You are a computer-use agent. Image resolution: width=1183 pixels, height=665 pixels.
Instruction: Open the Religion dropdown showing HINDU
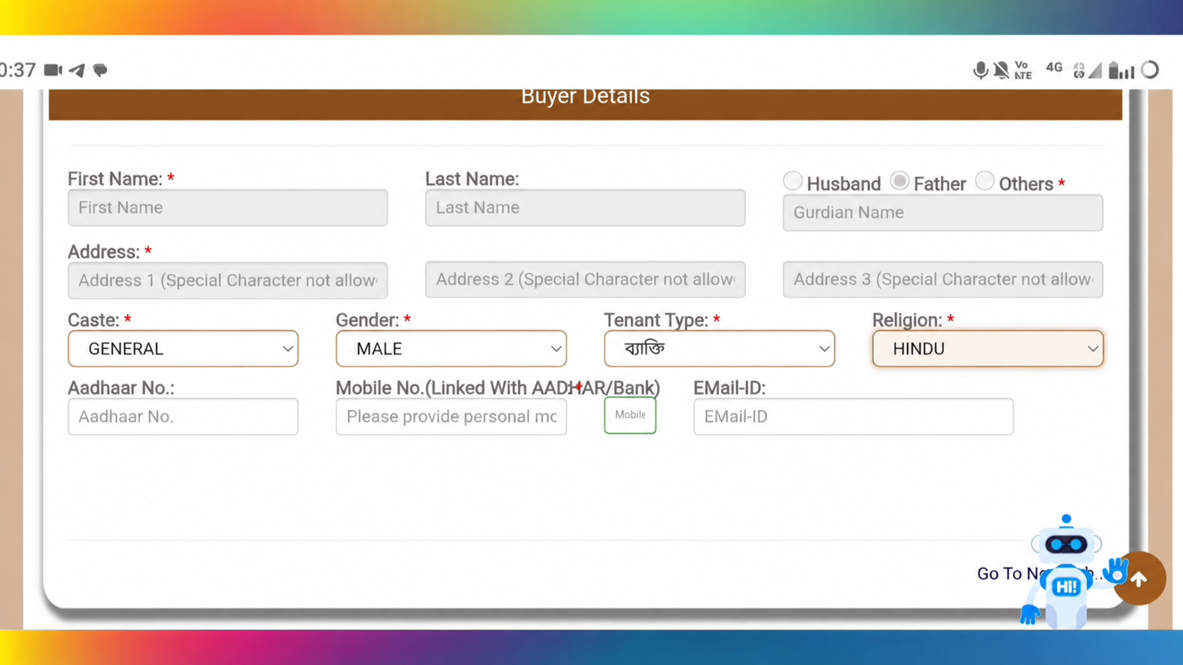(x=988, y=348)
